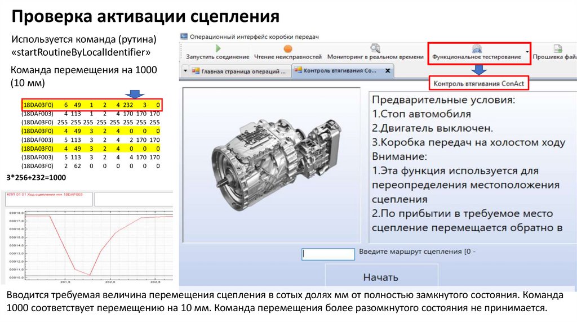Click the graph x-axis label 201.5
Screen dimensions: 577x323
(65, 282)
